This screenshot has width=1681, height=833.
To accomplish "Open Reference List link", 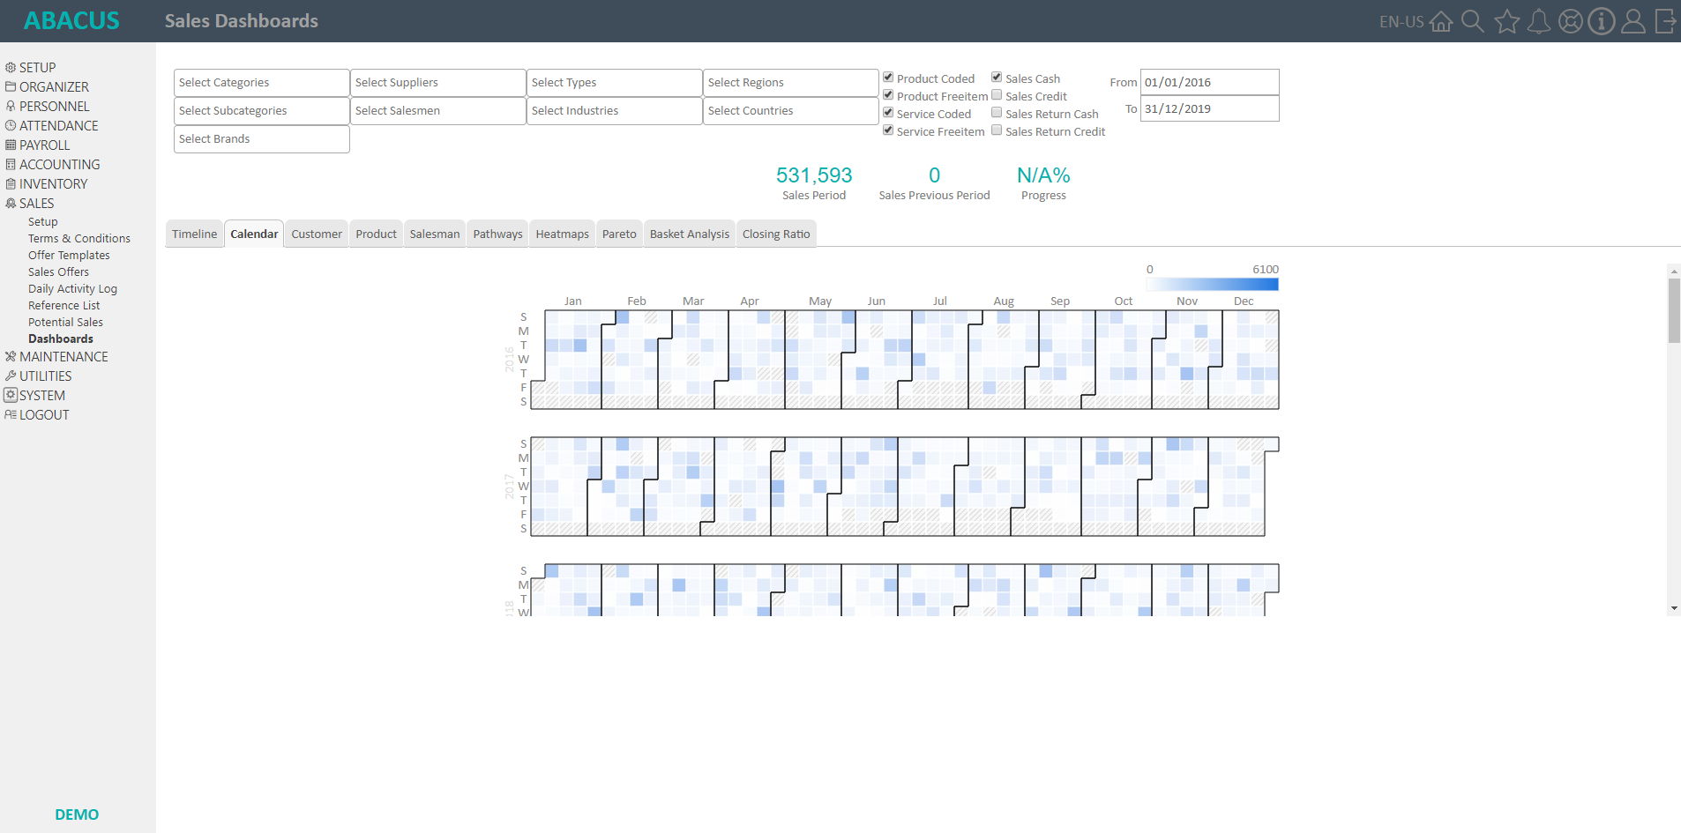I will [x=64, y=305].
